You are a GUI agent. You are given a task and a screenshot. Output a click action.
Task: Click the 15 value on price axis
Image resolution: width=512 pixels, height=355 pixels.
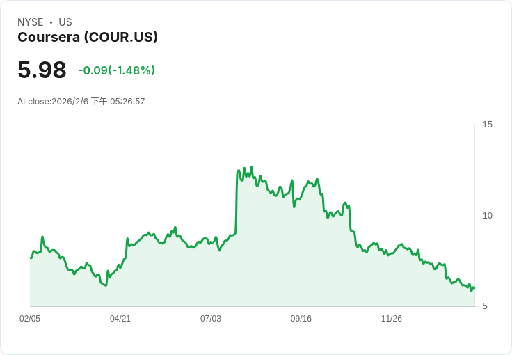(x=487, y=125)
